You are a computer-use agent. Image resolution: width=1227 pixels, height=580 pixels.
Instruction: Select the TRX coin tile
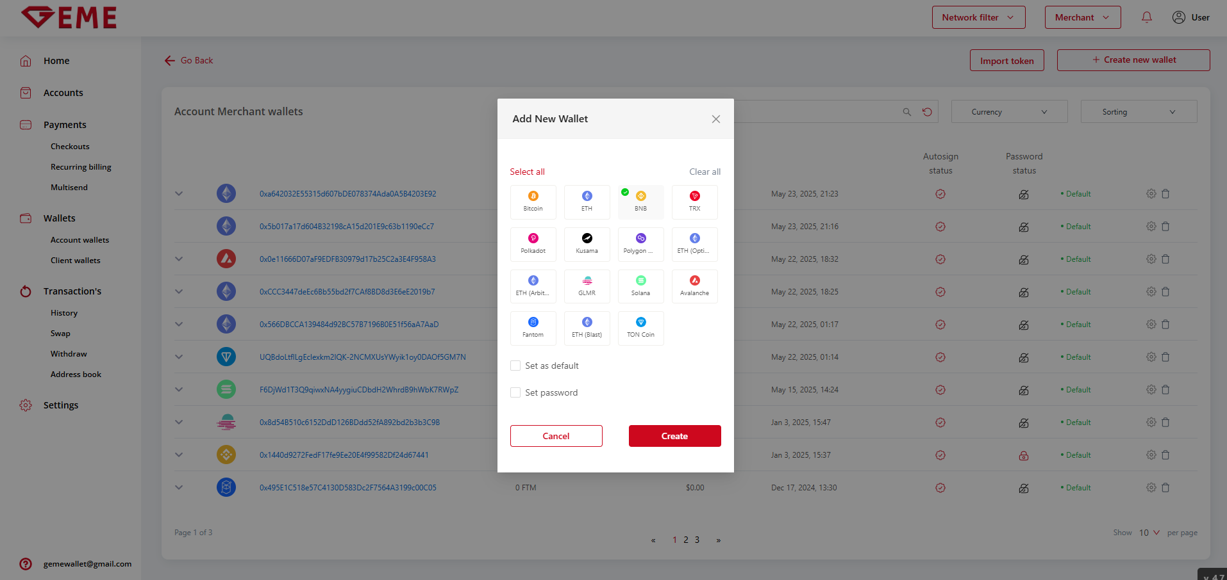coord(694,202)
